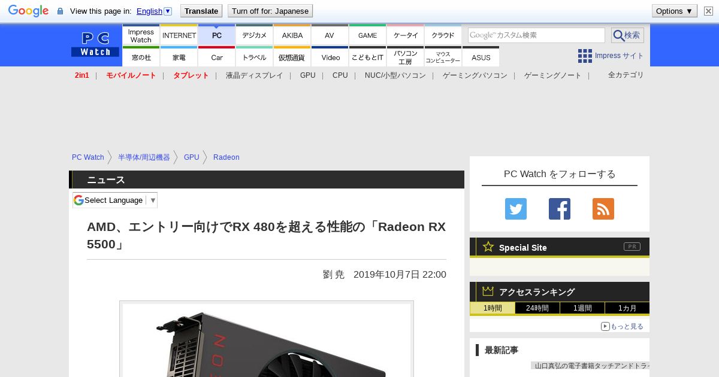Image resolution: width=719 pixels, height=377 pixels.
Task: Open the ASUS tab
Action: pyautogui.click(x=481, y=57)
